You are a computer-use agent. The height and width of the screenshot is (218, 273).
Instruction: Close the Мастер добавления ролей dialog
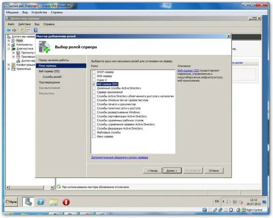pos(229,36)
